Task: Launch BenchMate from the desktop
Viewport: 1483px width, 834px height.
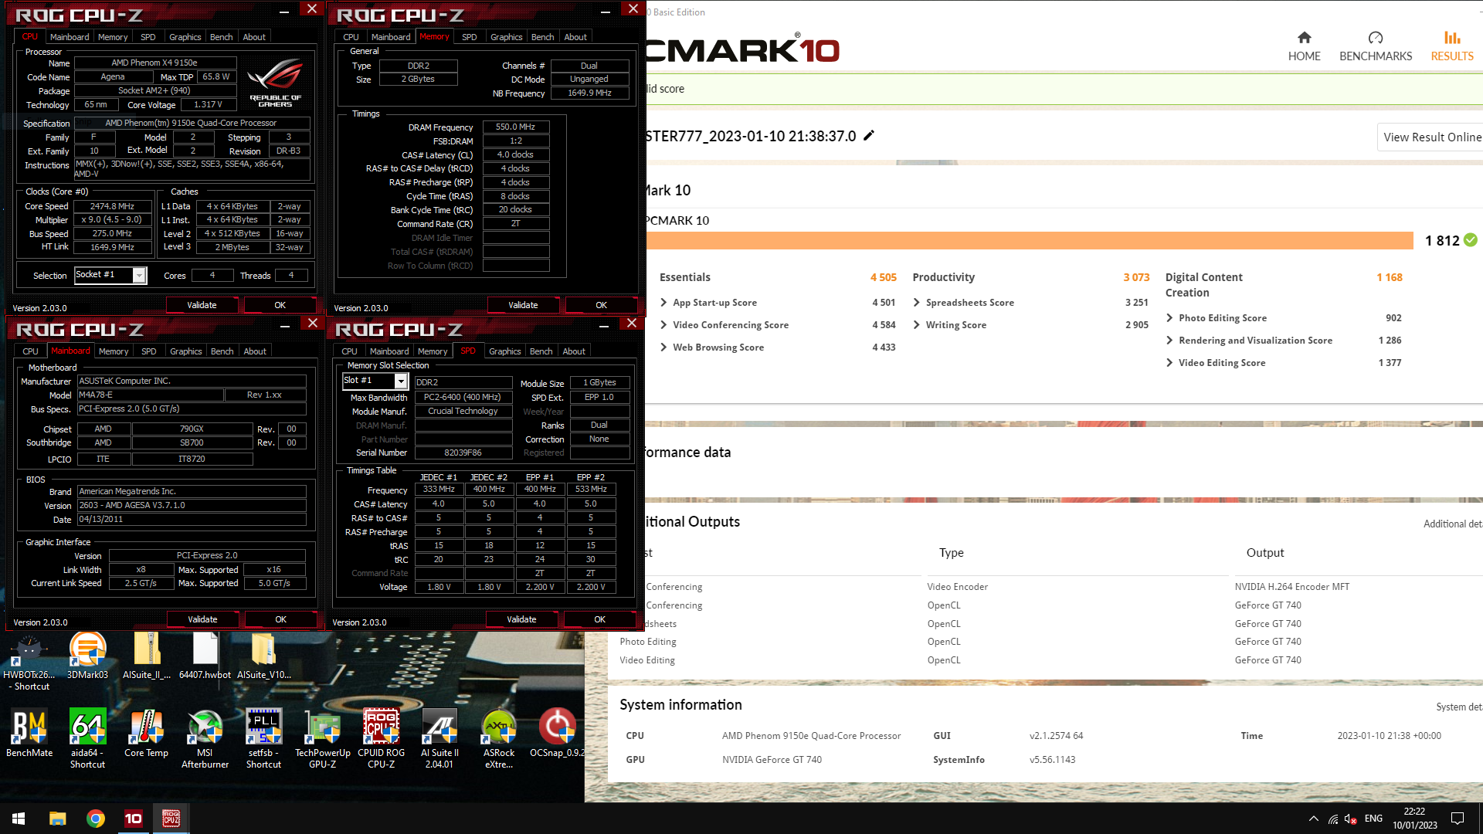Action: tap(29, 734)
